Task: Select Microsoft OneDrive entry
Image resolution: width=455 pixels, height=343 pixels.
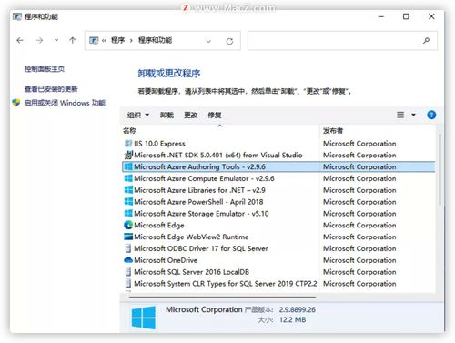Action: click(278, 260)
